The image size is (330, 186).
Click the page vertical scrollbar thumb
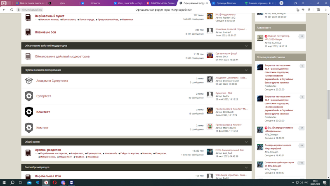(x=328, y=105)
